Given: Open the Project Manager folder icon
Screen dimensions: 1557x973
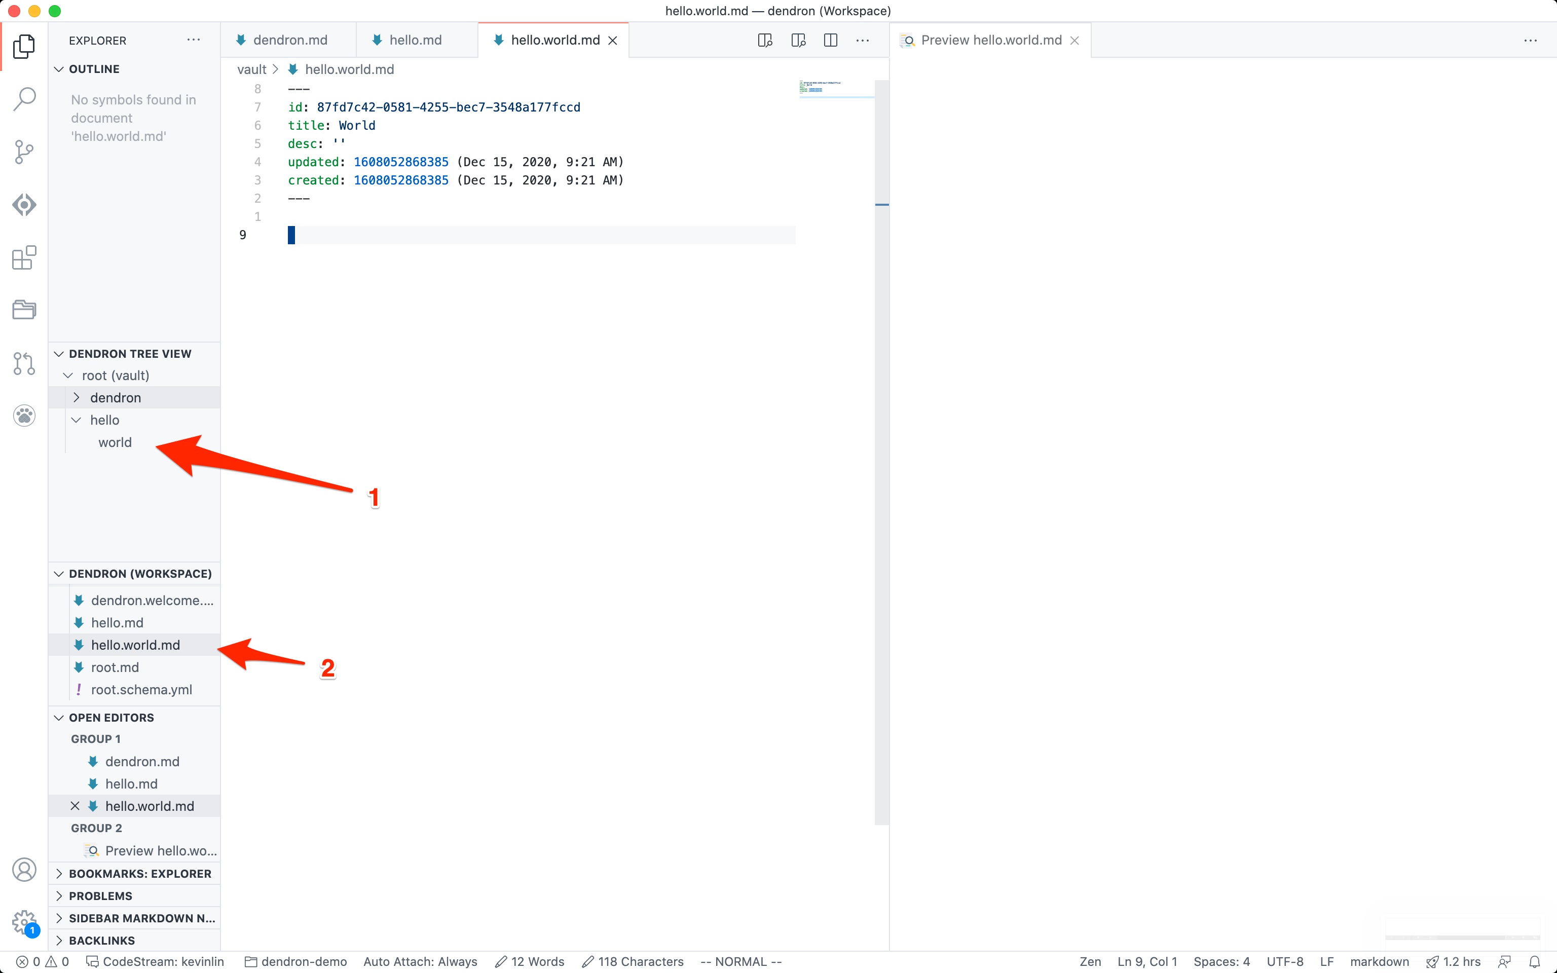Looking at the screenshot, I should pyautogui.click(x=24, y=310).
